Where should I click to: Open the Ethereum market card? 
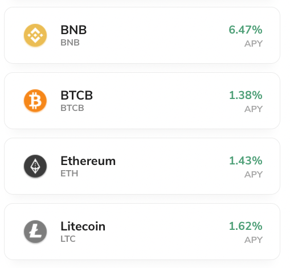point(142,166)
